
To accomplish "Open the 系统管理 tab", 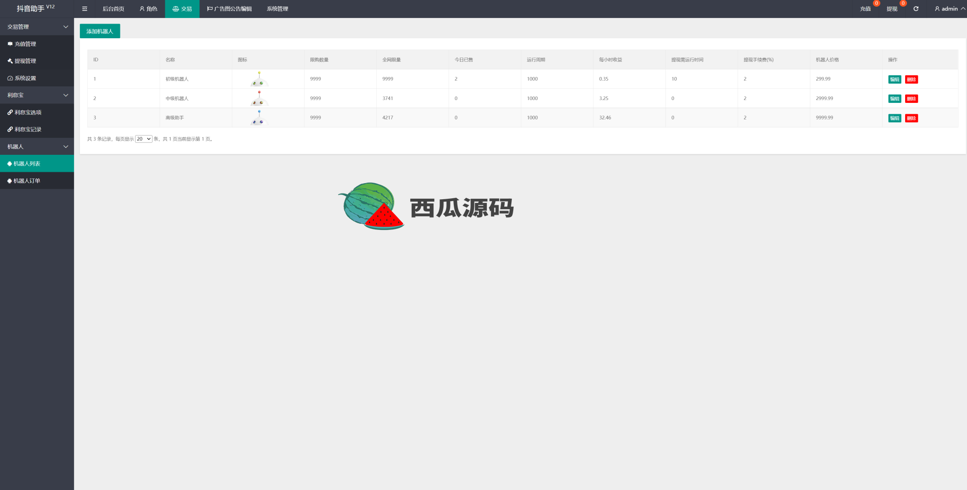I will click(x=277, y=8).
